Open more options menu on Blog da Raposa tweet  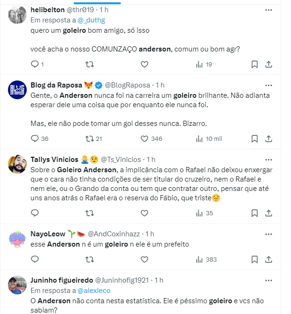(269, 85)
